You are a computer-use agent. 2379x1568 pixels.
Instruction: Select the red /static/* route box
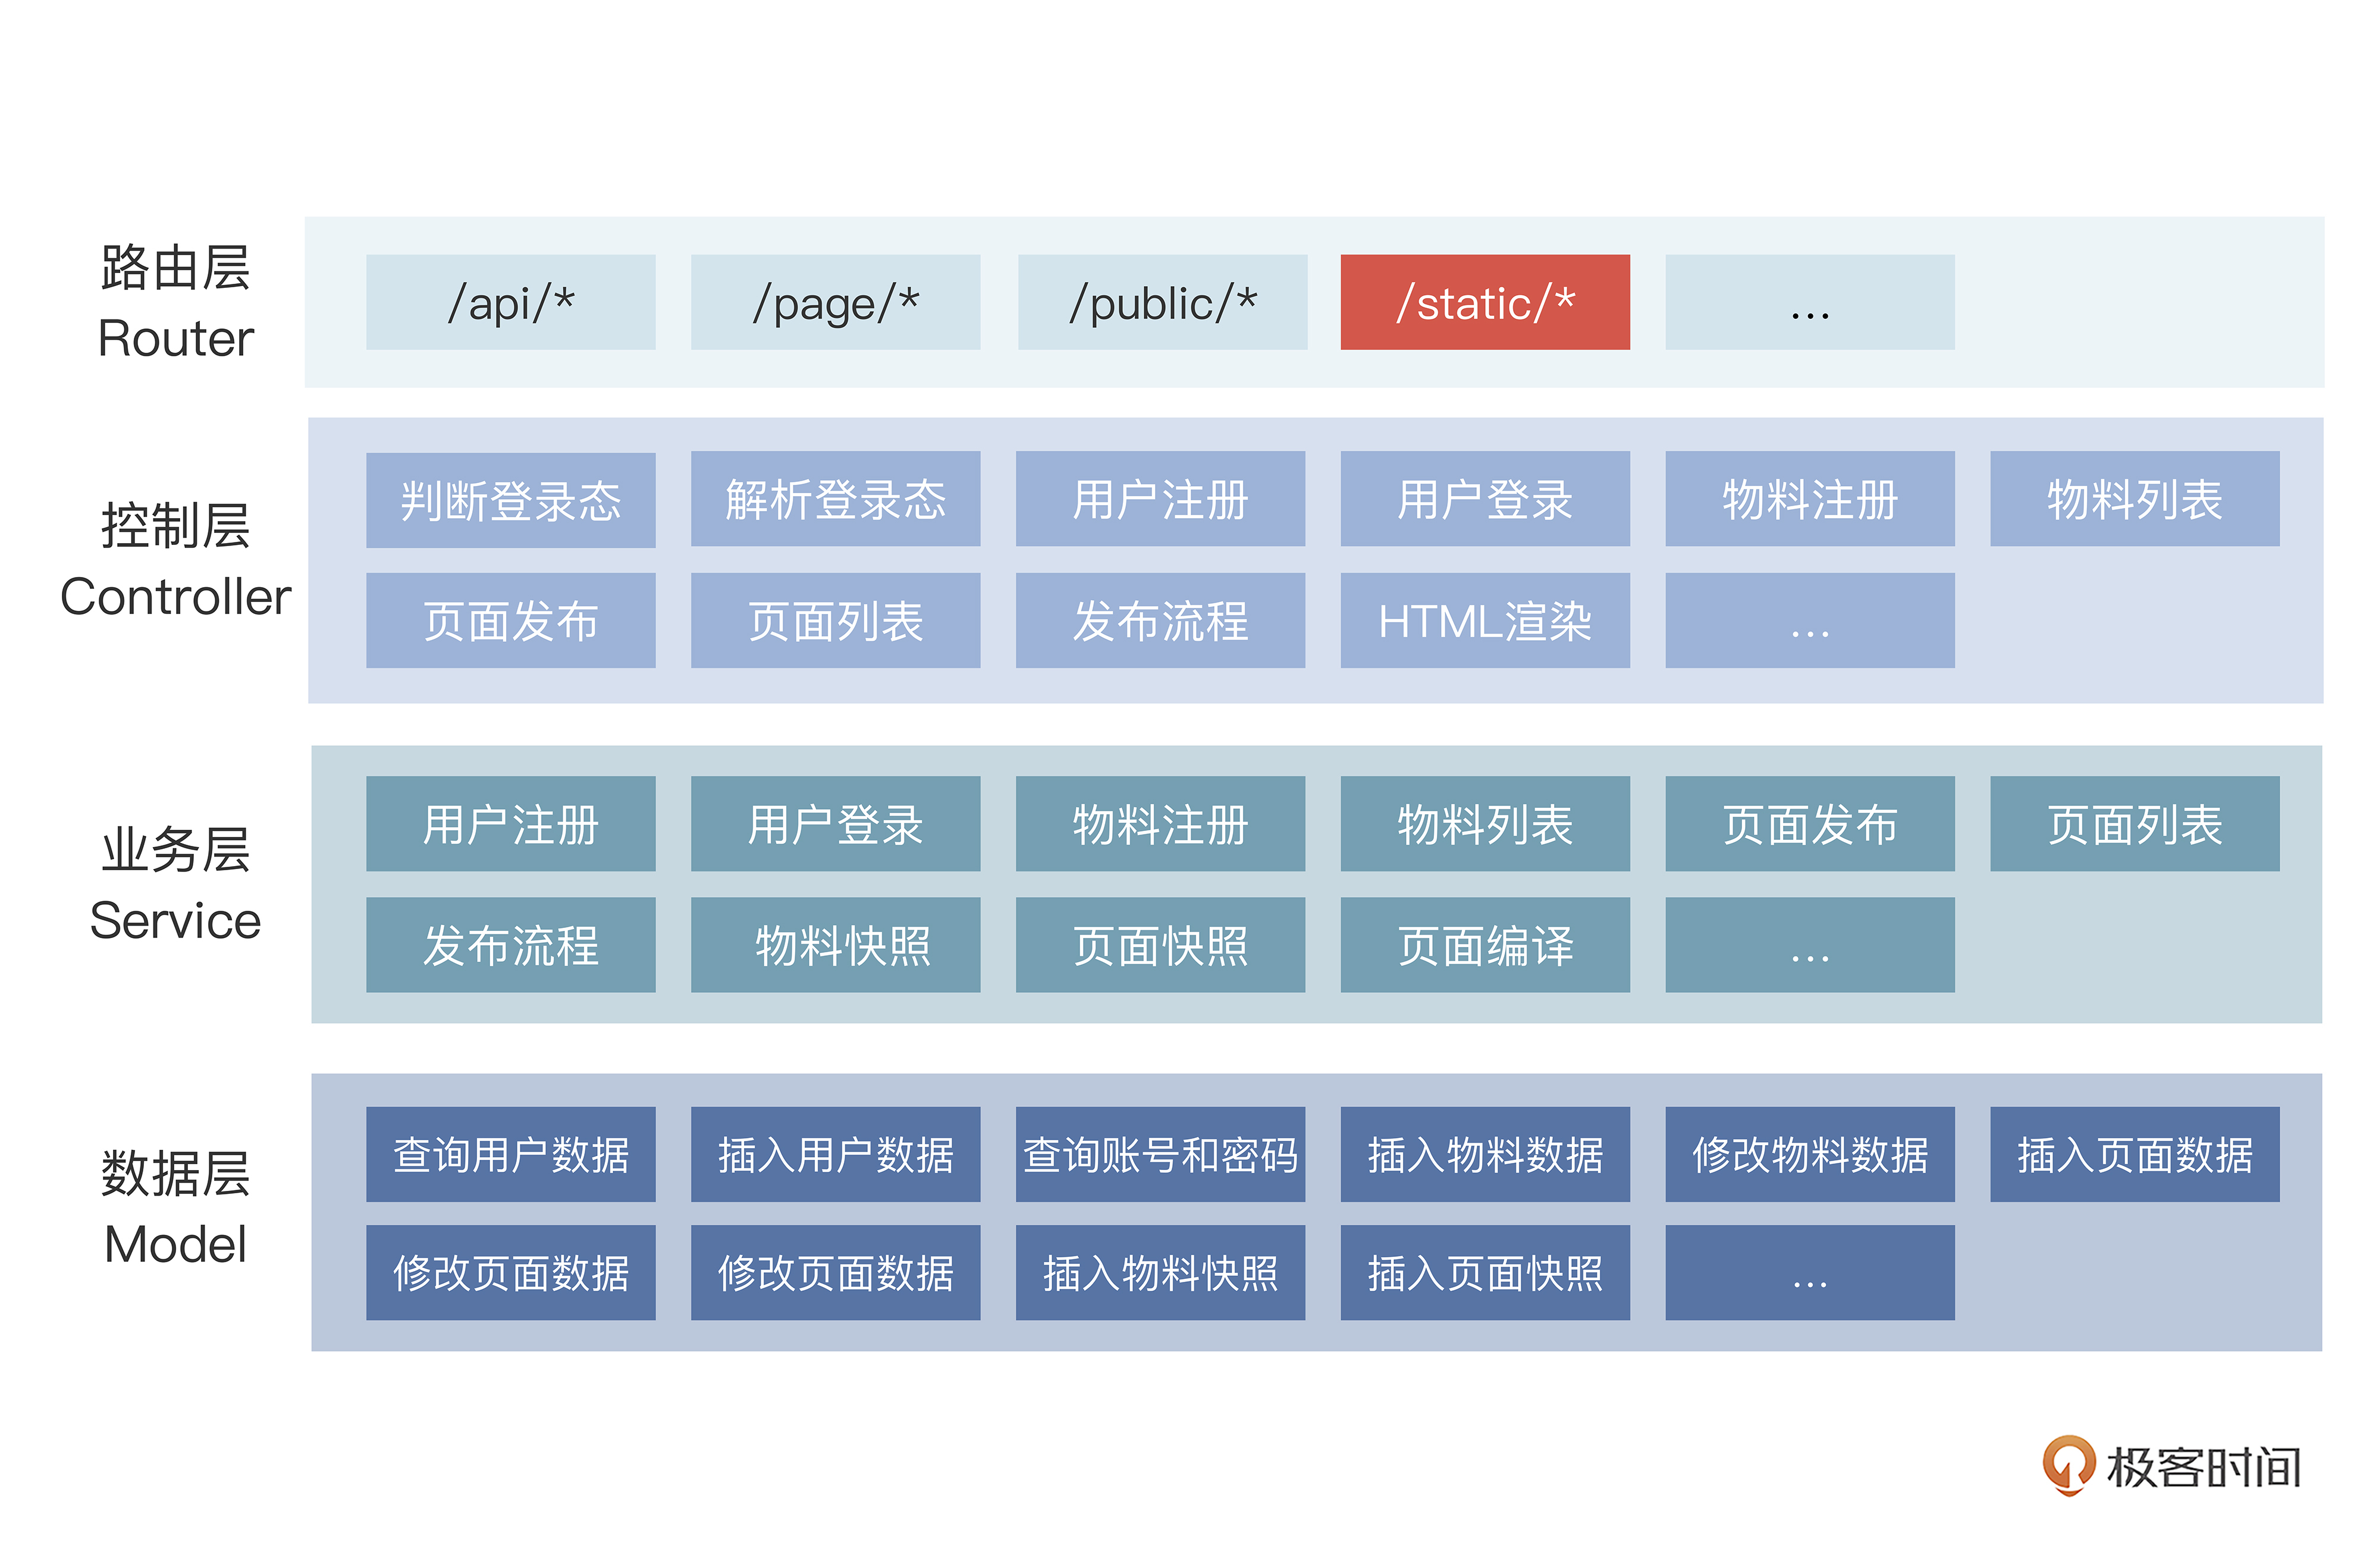click(x=1484, y=302)
